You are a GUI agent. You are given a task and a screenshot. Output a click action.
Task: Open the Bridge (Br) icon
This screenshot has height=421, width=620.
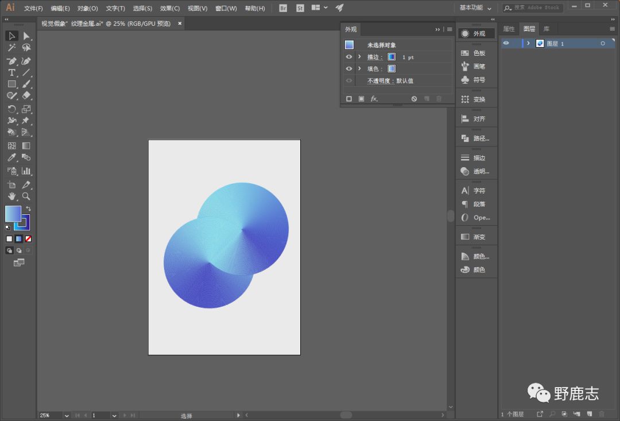pyautogui.click(x=283, y=8)
